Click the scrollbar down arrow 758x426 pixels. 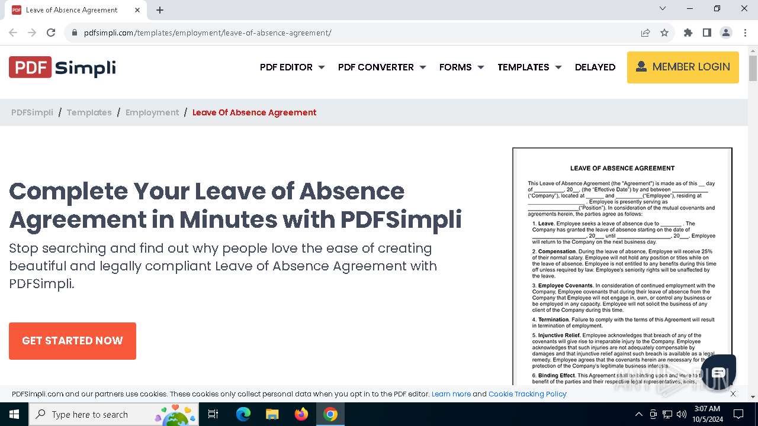tap(753, 397)
